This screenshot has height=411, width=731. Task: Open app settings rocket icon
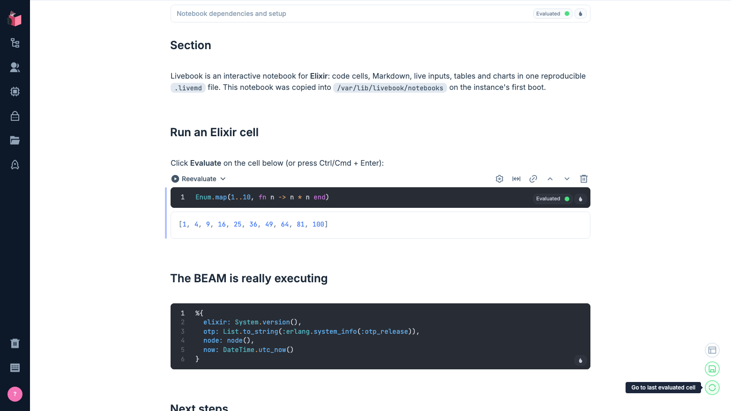(15, 165)
